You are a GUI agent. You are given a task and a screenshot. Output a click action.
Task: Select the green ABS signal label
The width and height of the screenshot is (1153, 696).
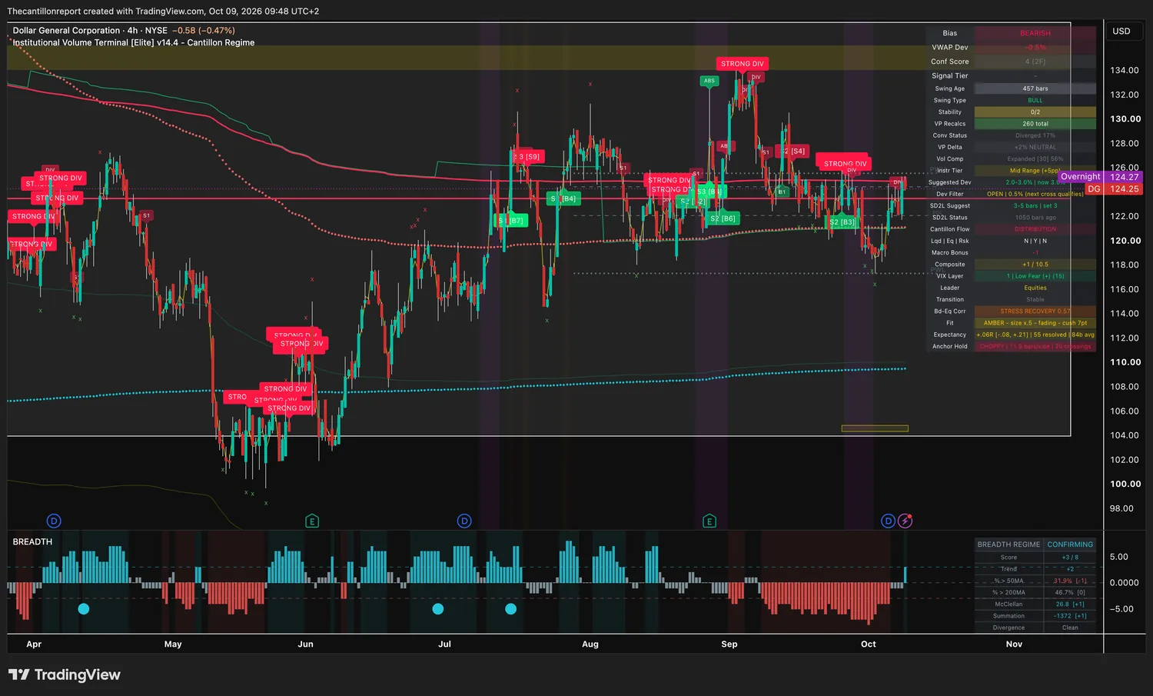709,81
